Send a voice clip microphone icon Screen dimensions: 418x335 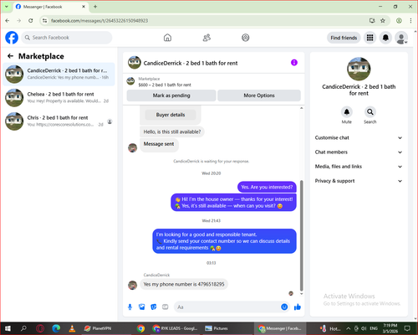pos(130,307)
